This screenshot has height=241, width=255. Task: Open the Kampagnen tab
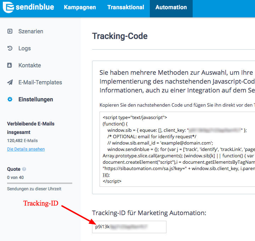point(80,7)
